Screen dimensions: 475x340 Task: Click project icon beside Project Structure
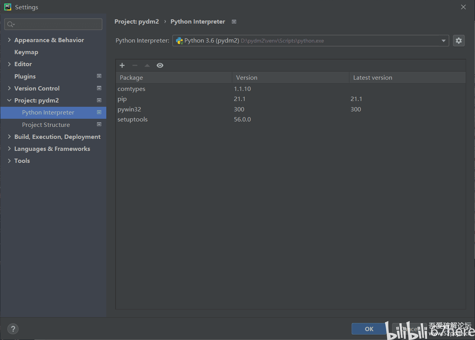coord(99,124)
